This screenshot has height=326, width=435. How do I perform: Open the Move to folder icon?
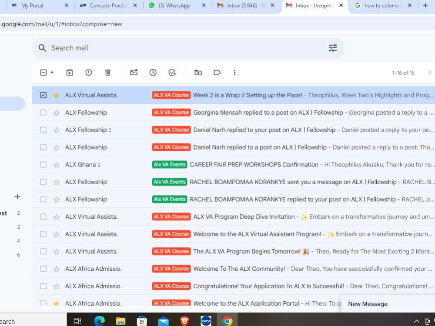[198, 73]
